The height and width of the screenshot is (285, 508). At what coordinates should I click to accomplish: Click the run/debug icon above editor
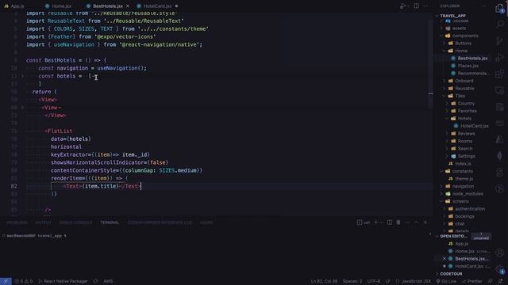[402, 6]
